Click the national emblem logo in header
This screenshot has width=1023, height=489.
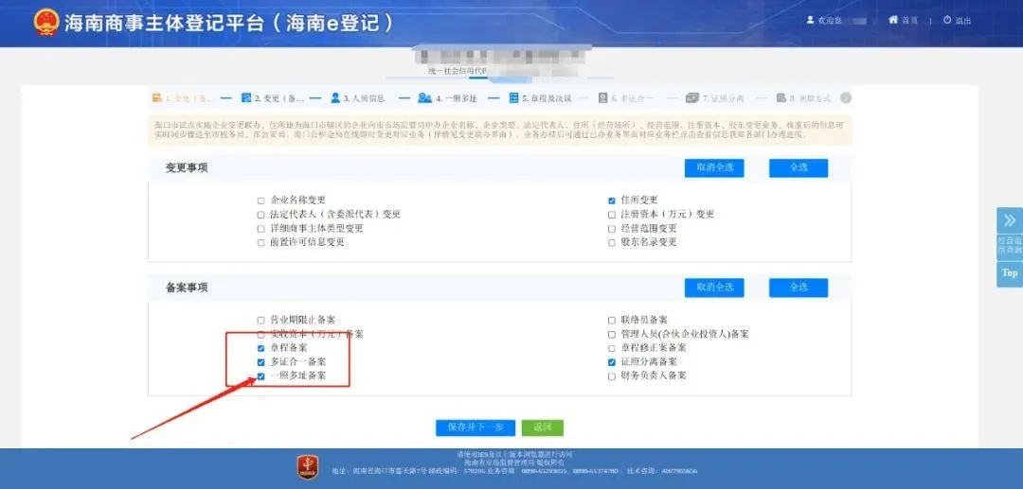click(x=45, y=23)
